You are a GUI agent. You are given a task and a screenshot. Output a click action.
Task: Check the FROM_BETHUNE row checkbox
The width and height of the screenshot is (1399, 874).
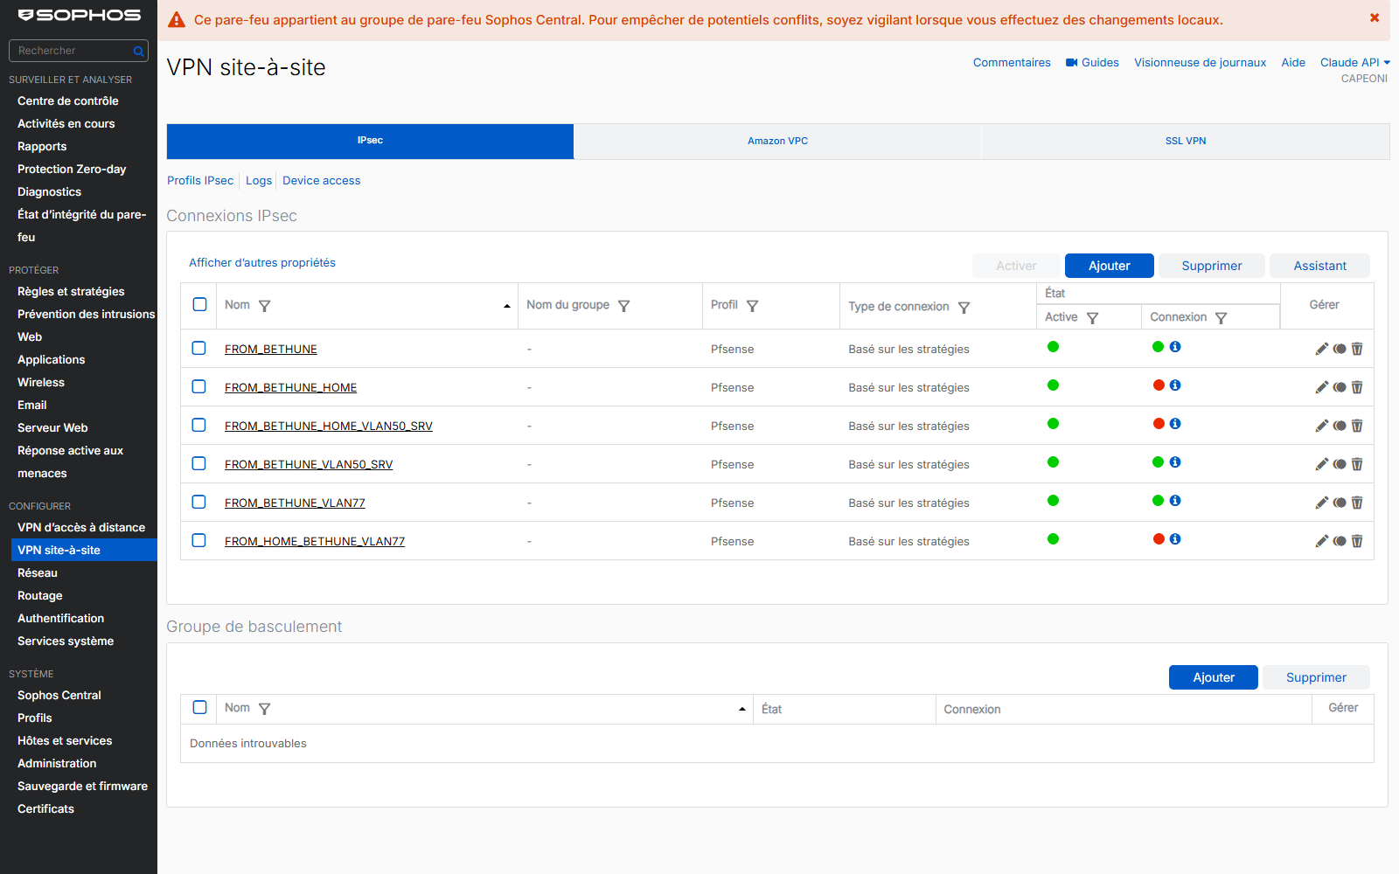[198, 348]
